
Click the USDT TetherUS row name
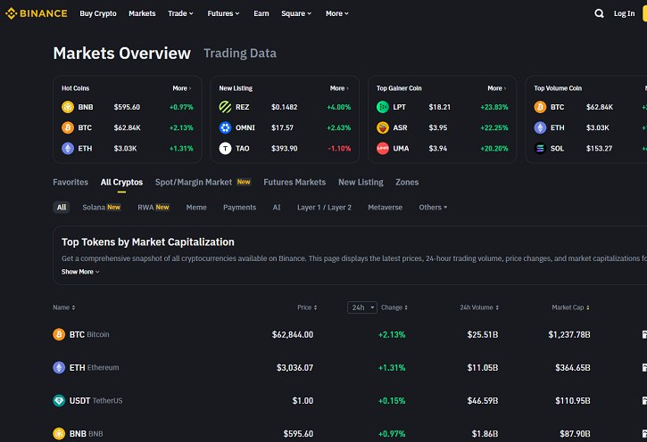96,400
